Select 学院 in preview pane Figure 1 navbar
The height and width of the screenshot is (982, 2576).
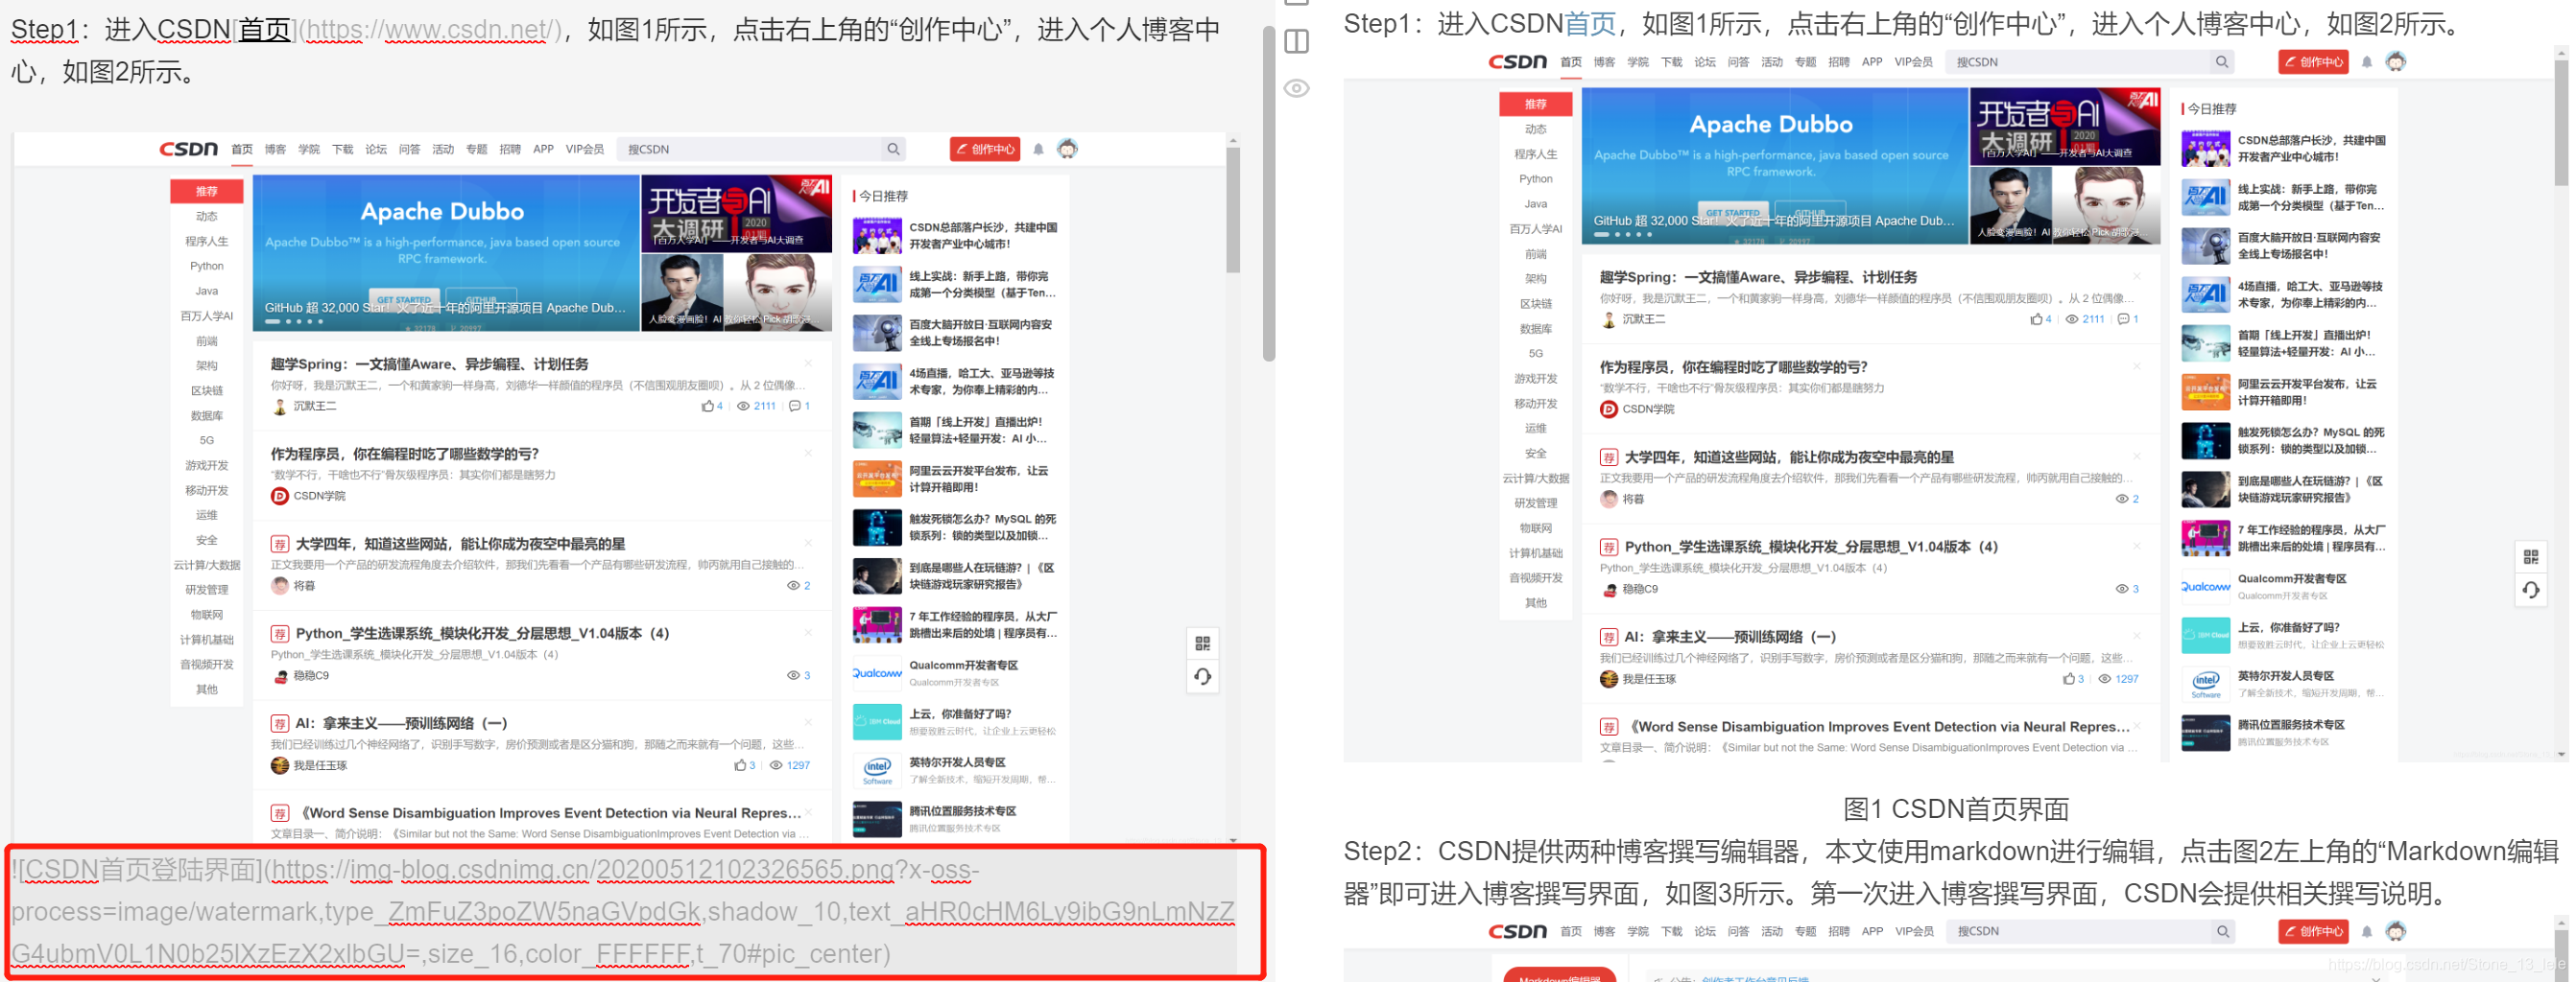pos(1637,62)
